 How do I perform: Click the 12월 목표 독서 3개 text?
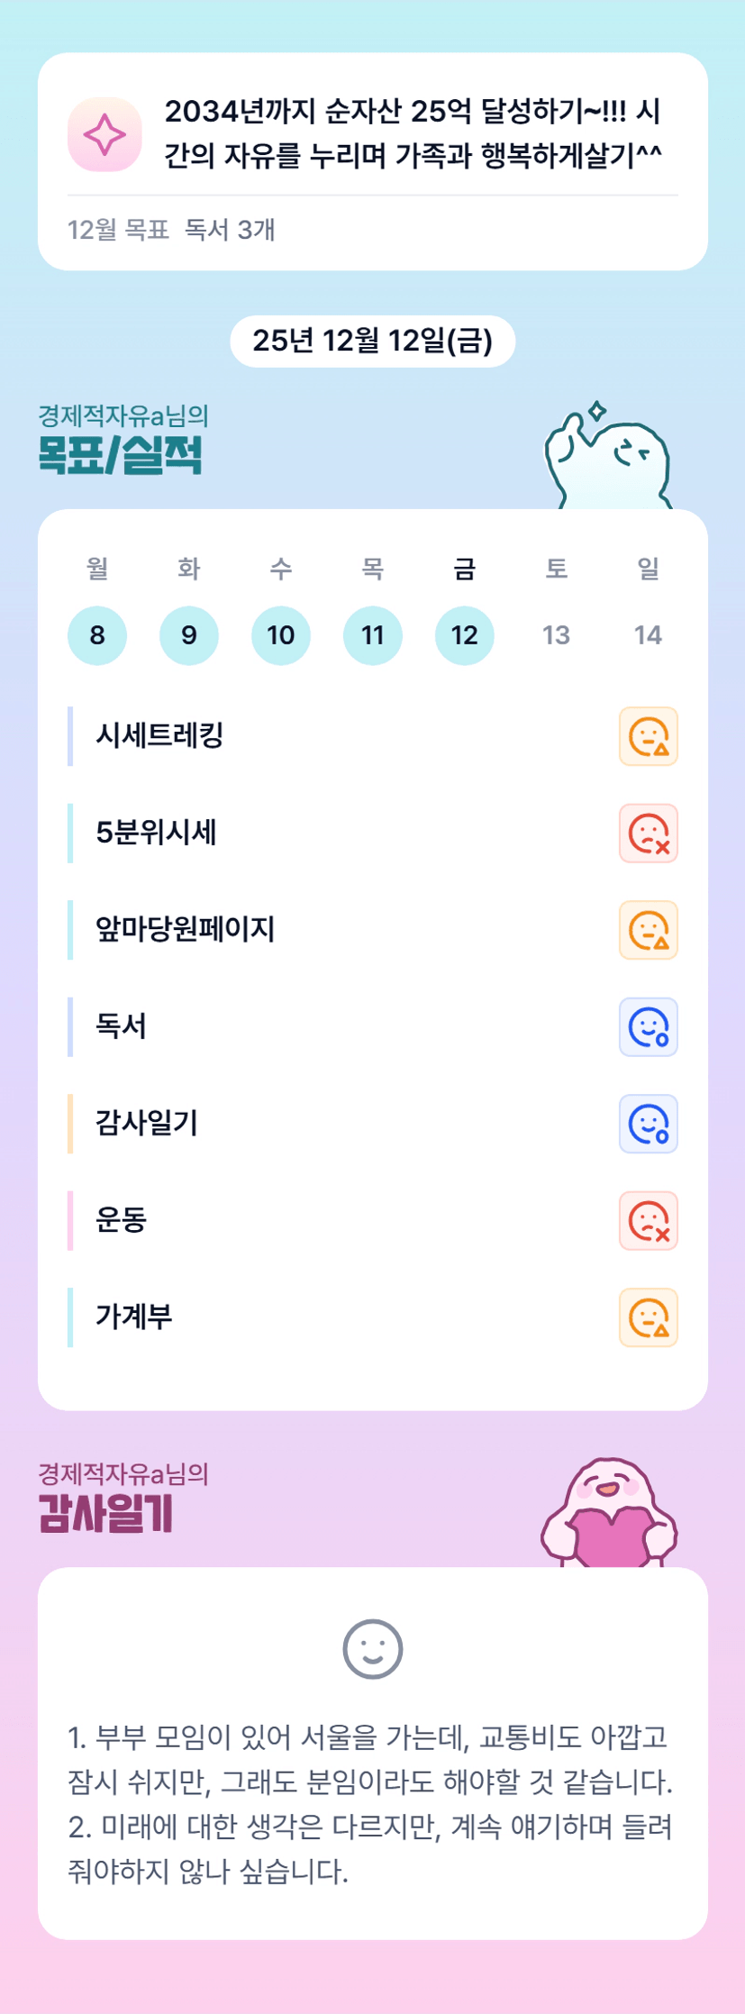click(171, 231)
